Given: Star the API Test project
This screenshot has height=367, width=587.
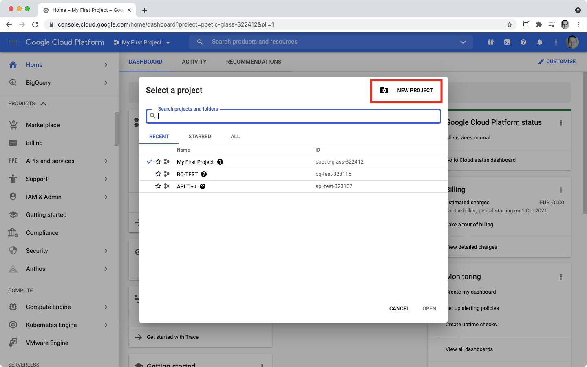Looking at the screenshot, I should click(x=158, y=186).
